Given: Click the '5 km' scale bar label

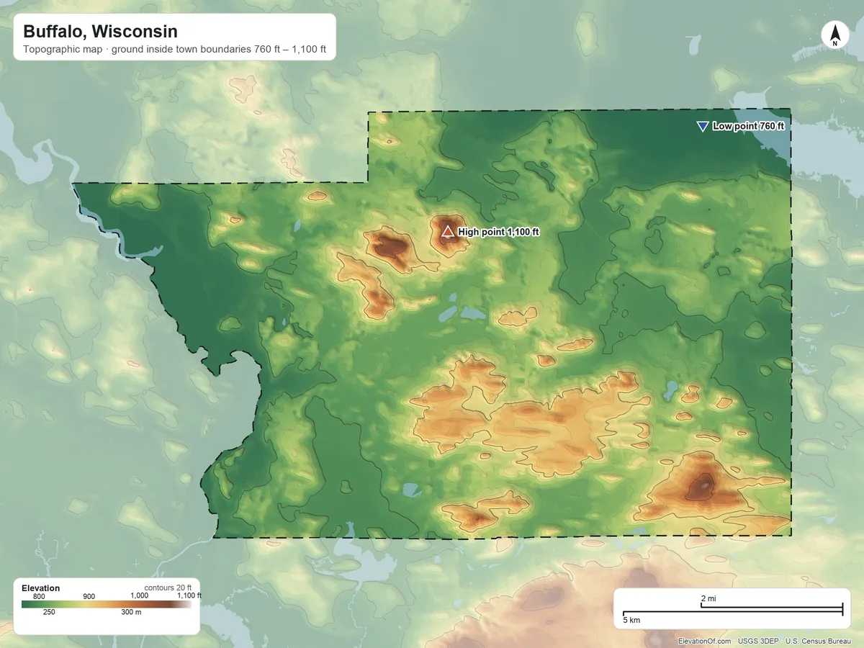Looking at the screenshot, I should [x=631, y=620].
